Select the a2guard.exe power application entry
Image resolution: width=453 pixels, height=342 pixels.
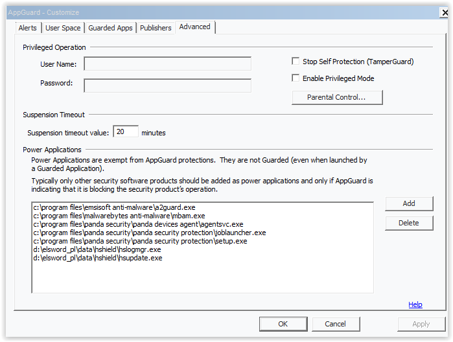click(x=114, y=207)
